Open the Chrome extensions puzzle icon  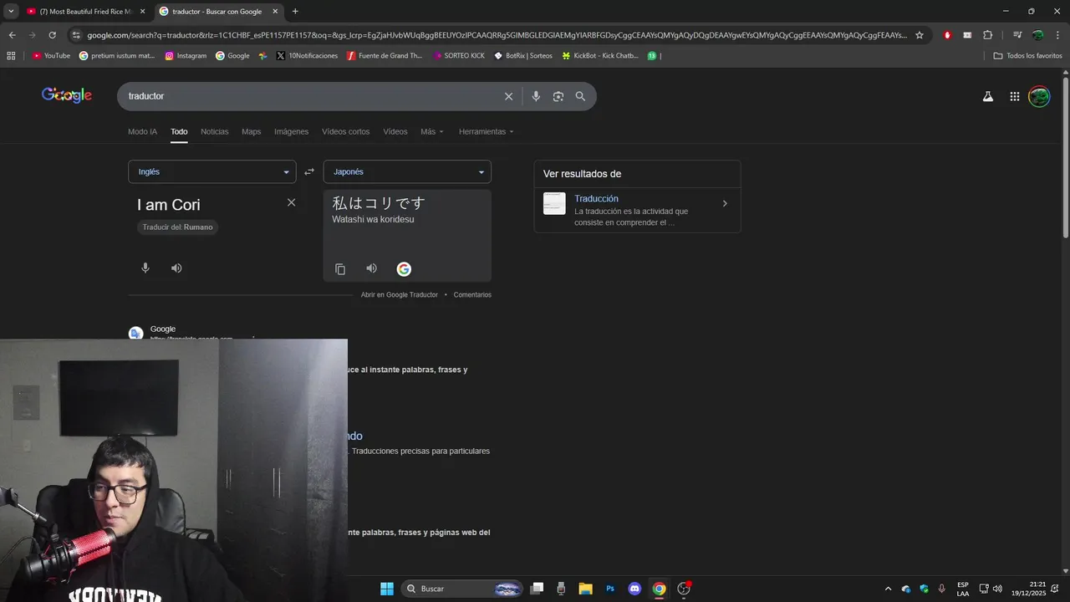(x=987, y=35)
